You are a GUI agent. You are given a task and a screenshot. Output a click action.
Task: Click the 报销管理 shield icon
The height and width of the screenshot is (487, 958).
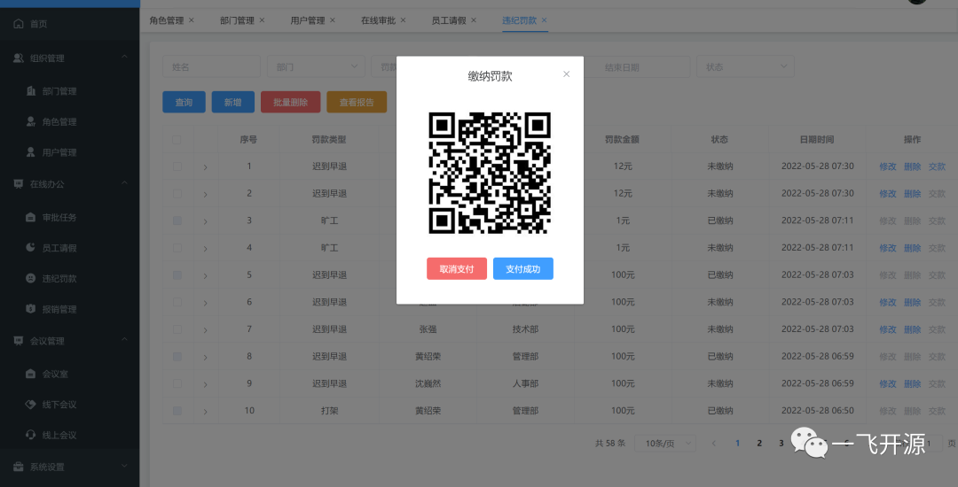pyautogui.click(x=31, y=308)
